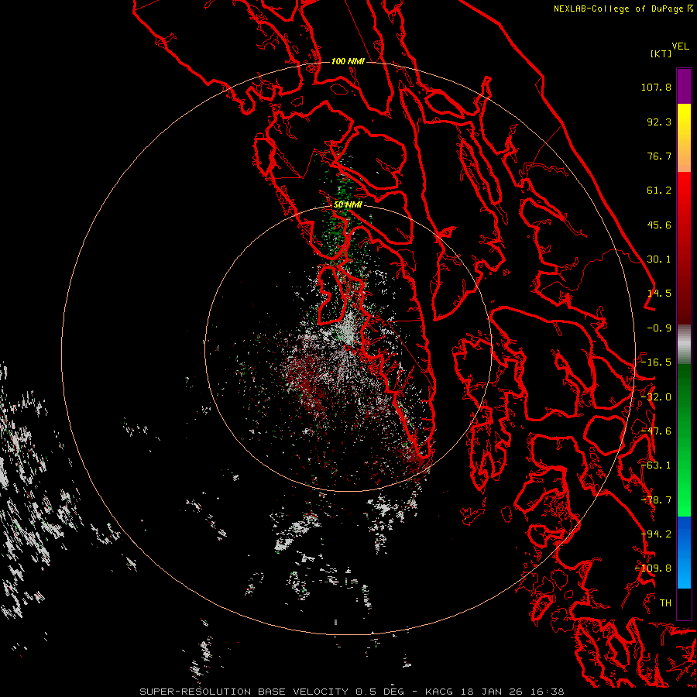The image size is (697, 697).
Task: Click the 30.1 velocity scale value
Action: tap(659, 259)
